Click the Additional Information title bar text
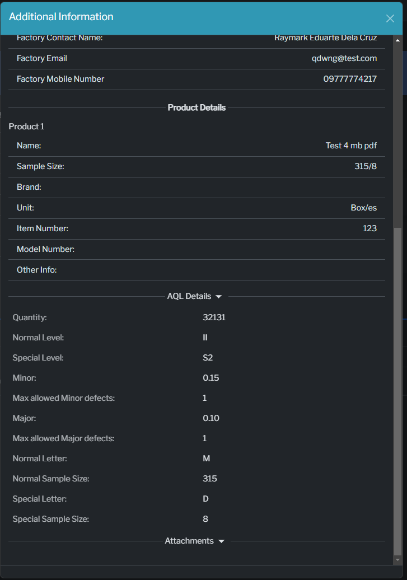 [x=61, y=17]
